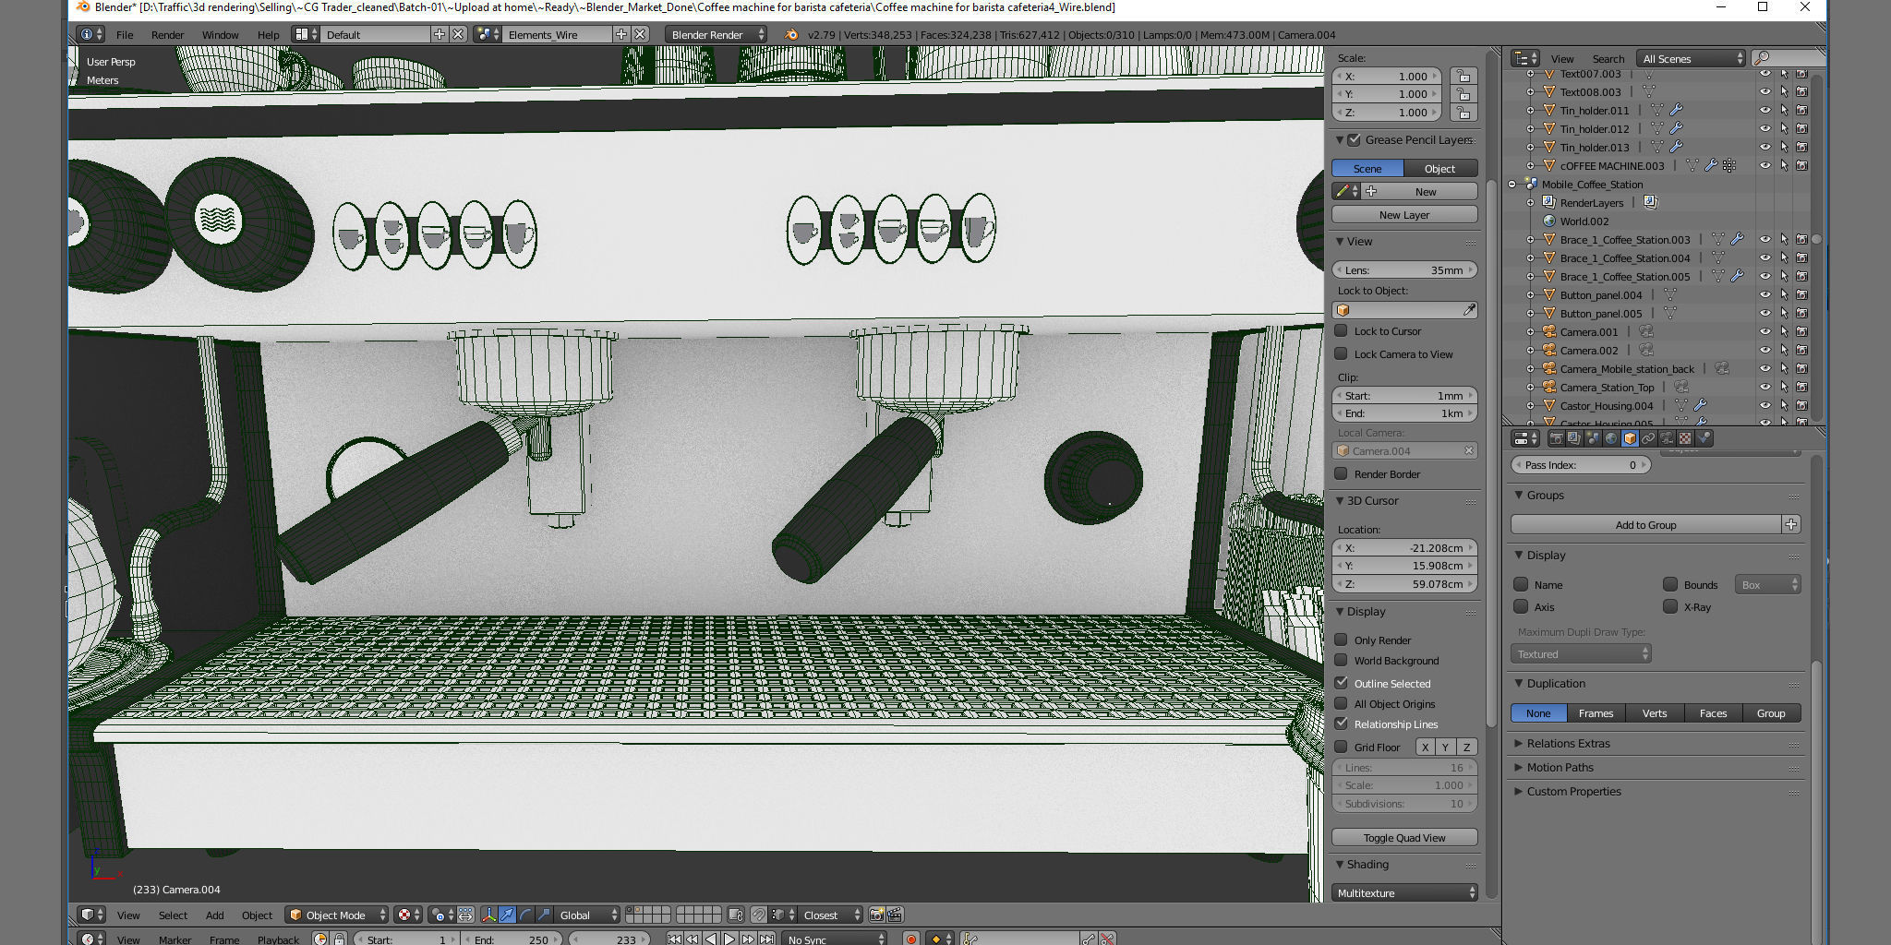Expand cOFFEE MACHINE.003 in the outliner
Screen dimensions: 1891x945
[x=1531, y=166]
